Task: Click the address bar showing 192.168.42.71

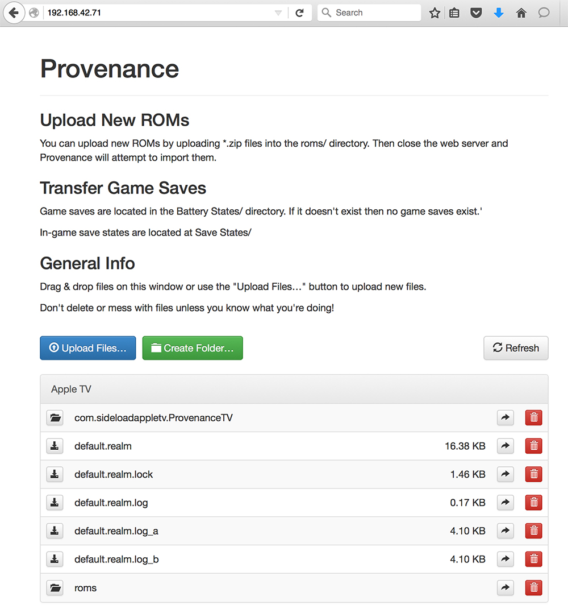Action: [153, 13]
